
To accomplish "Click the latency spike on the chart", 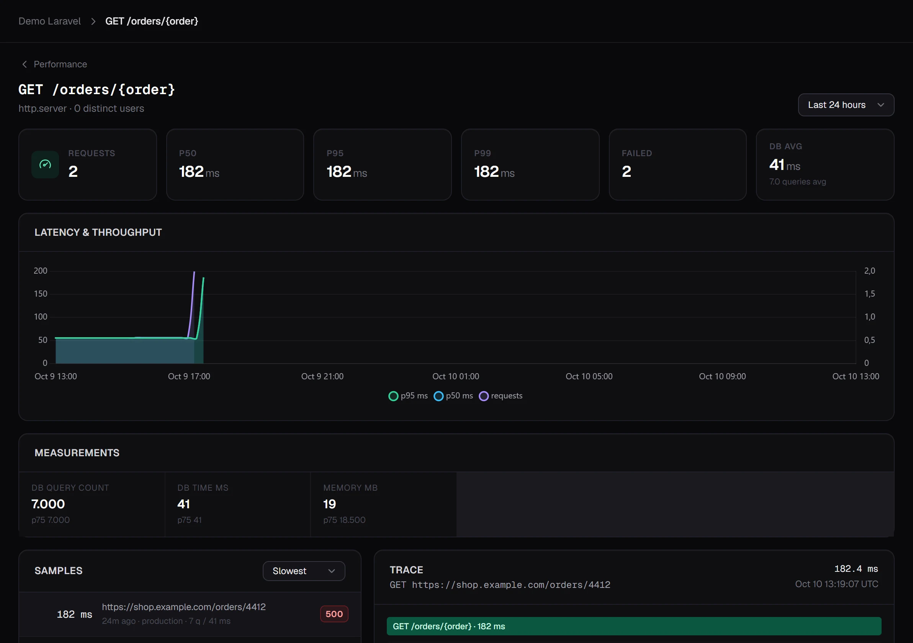I will pos(203,279).
